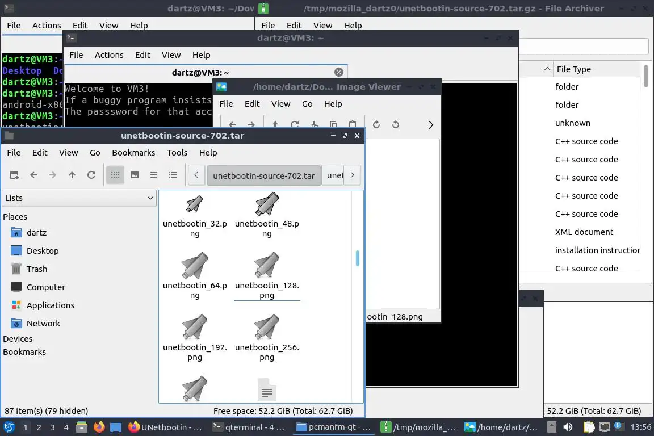Rotate image counterclockwise in Image Viewer
654x436 pixels.
point(395,125)
